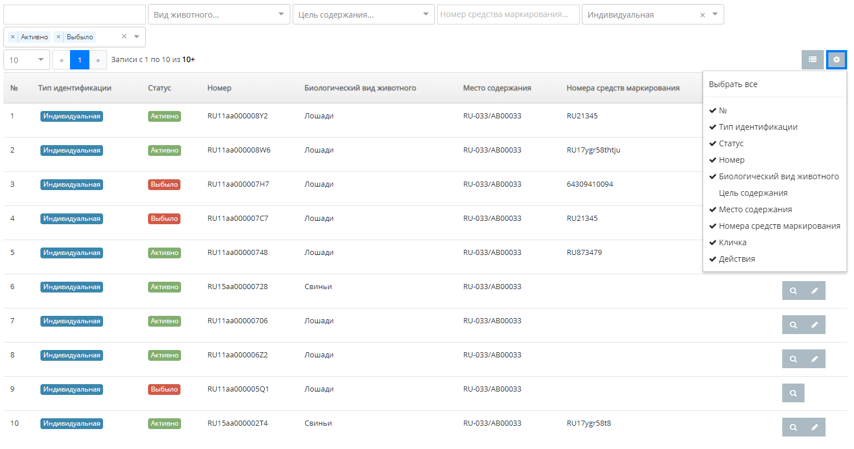Expand the Индивидуальная type dropdown arrow
Screen dimensions: 854x449
(715, 15)
